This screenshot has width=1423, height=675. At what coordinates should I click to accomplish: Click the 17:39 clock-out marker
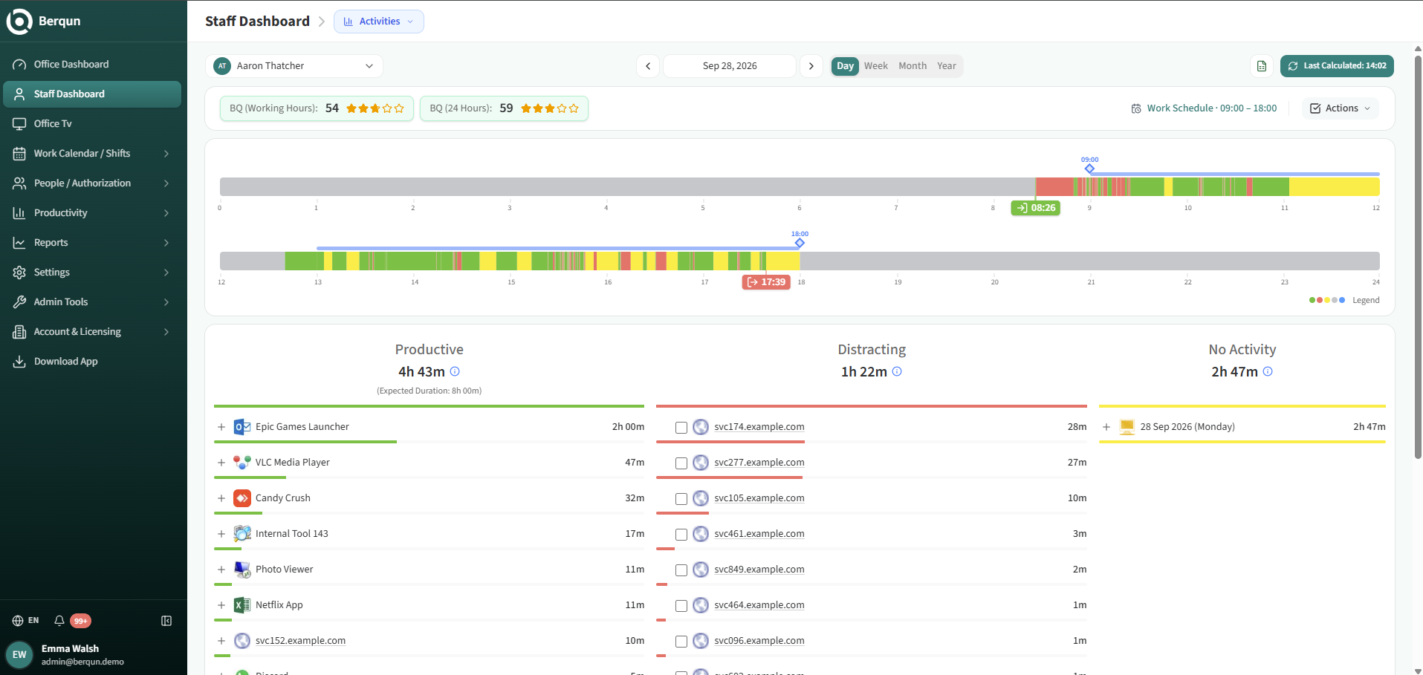(766, 282)
